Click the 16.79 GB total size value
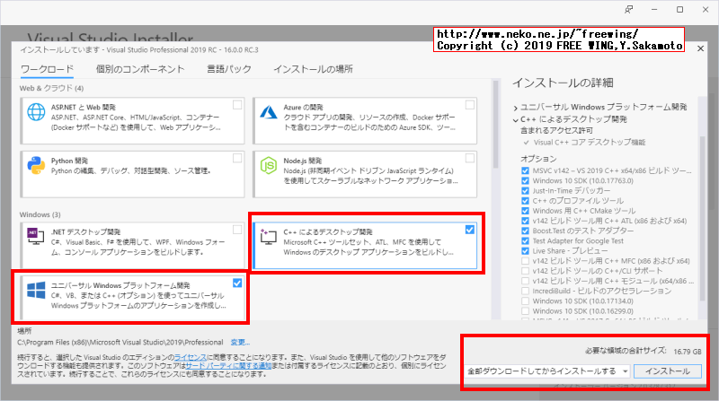719x401 pixels. tap(688, 352)
